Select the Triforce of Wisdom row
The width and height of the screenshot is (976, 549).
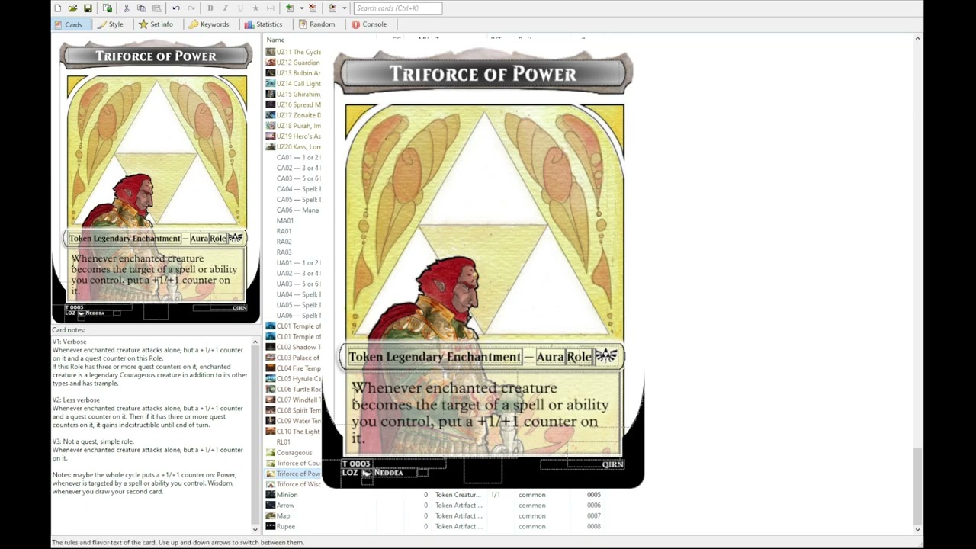click(x=294, y=484)
